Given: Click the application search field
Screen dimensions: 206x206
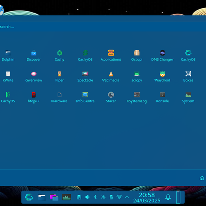Looking at the screenshot, I should coord(103,27).
